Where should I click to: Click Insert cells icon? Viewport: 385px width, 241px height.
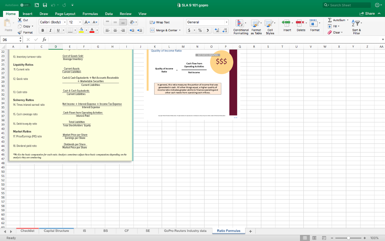286,23
